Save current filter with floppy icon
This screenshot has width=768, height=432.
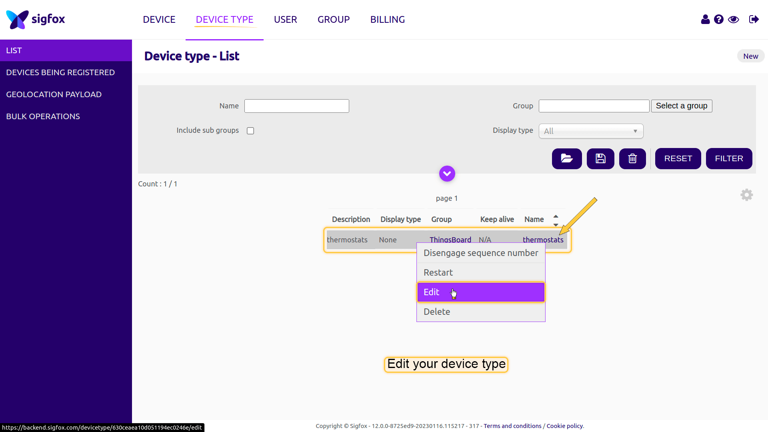(600, 159)
